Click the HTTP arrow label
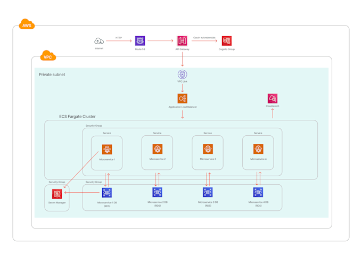The image size is (362, 254). 119,38
